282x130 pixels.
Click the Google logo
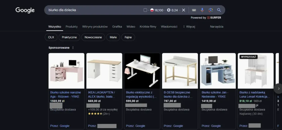pyautogui.click(x=25, y=10)
